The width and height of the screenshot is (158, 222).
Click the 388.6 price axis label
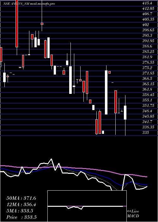(x=147, y=46)
